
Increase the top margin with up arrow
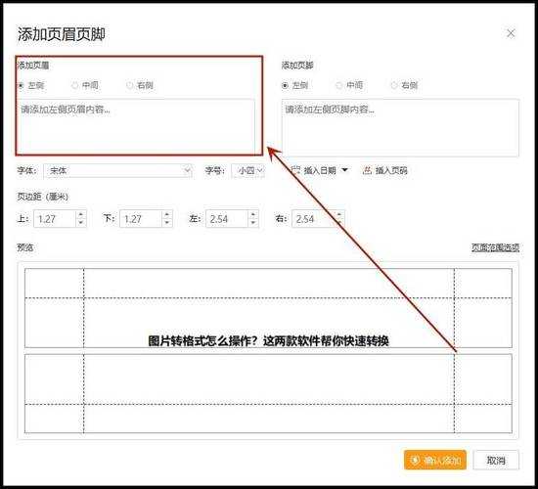80,214
